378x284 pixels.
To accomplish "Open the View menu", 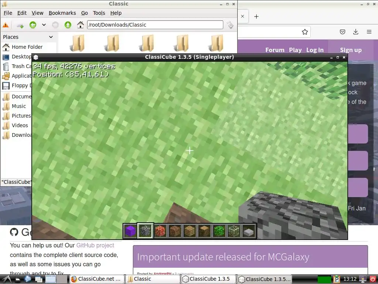I will pyautogui.click(x=38, y=13).
